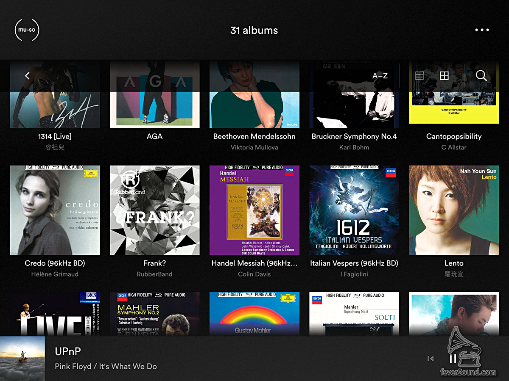Image resolution: width=509 pixels, height=381 pixels.
Task: Select the "Lento" album title text
Action: tap(454, 263)
